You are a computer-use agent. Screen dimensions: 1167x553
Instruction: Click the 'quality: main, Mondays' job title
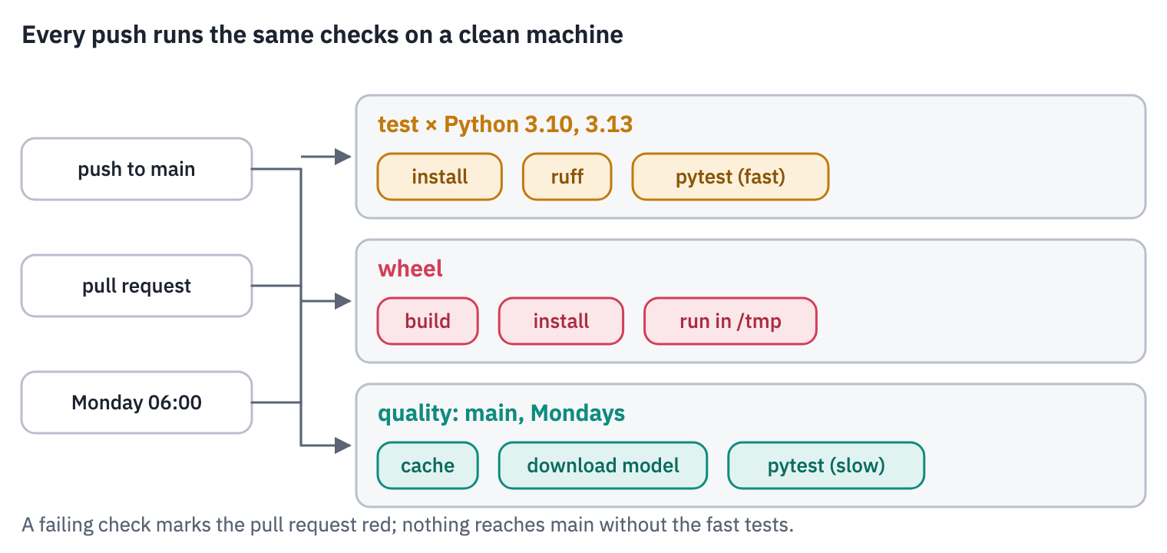pos(501,413)
